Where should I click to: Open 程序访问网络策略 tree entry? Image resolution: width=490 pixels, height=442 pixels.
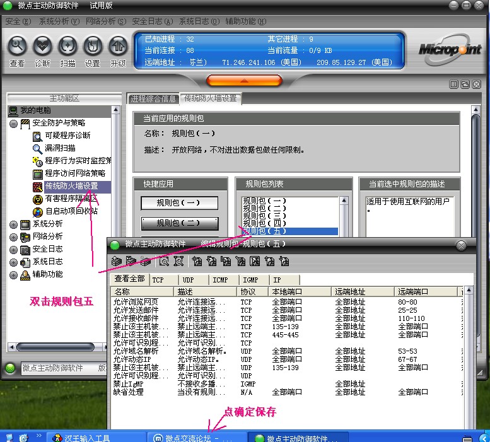point(75,173)
